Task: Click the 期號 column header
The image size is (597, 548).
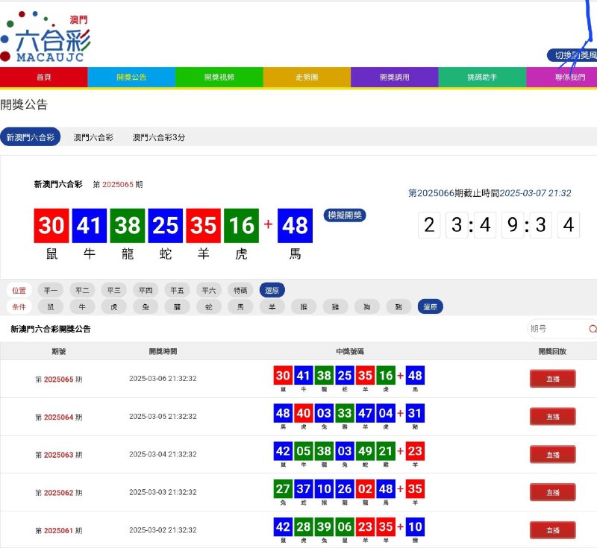Action: (x=59, y=351)
